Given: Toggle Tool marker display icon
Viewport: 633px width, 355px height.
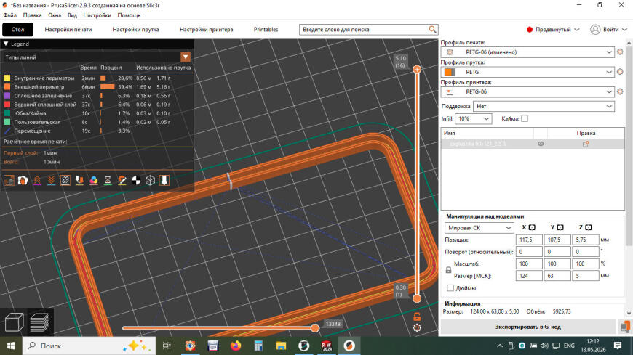Looking at the screenshot, I should point(164,181).
